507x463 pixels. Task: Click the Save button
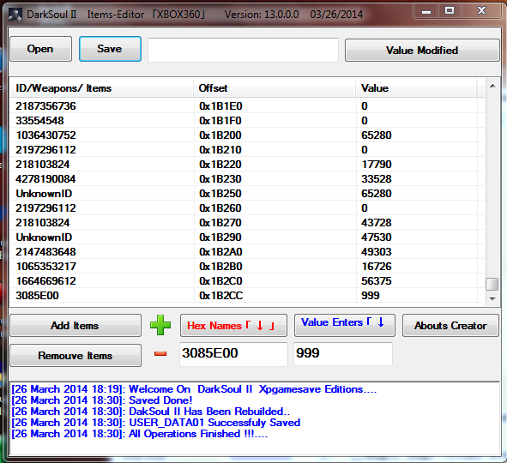tap(110, 49)
